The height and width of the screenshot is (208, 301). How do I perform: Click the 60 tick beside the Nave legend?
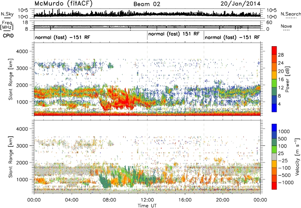[x=269, y=23]
